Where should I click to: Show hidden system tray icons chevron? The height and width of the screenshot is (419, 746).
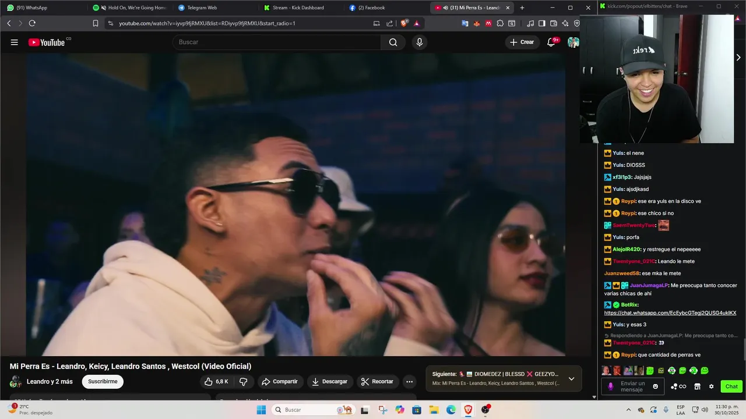[x=628, y=410]
